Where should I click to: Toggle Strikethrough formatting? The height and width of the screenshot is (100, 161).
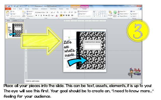(x=46, y=15)
